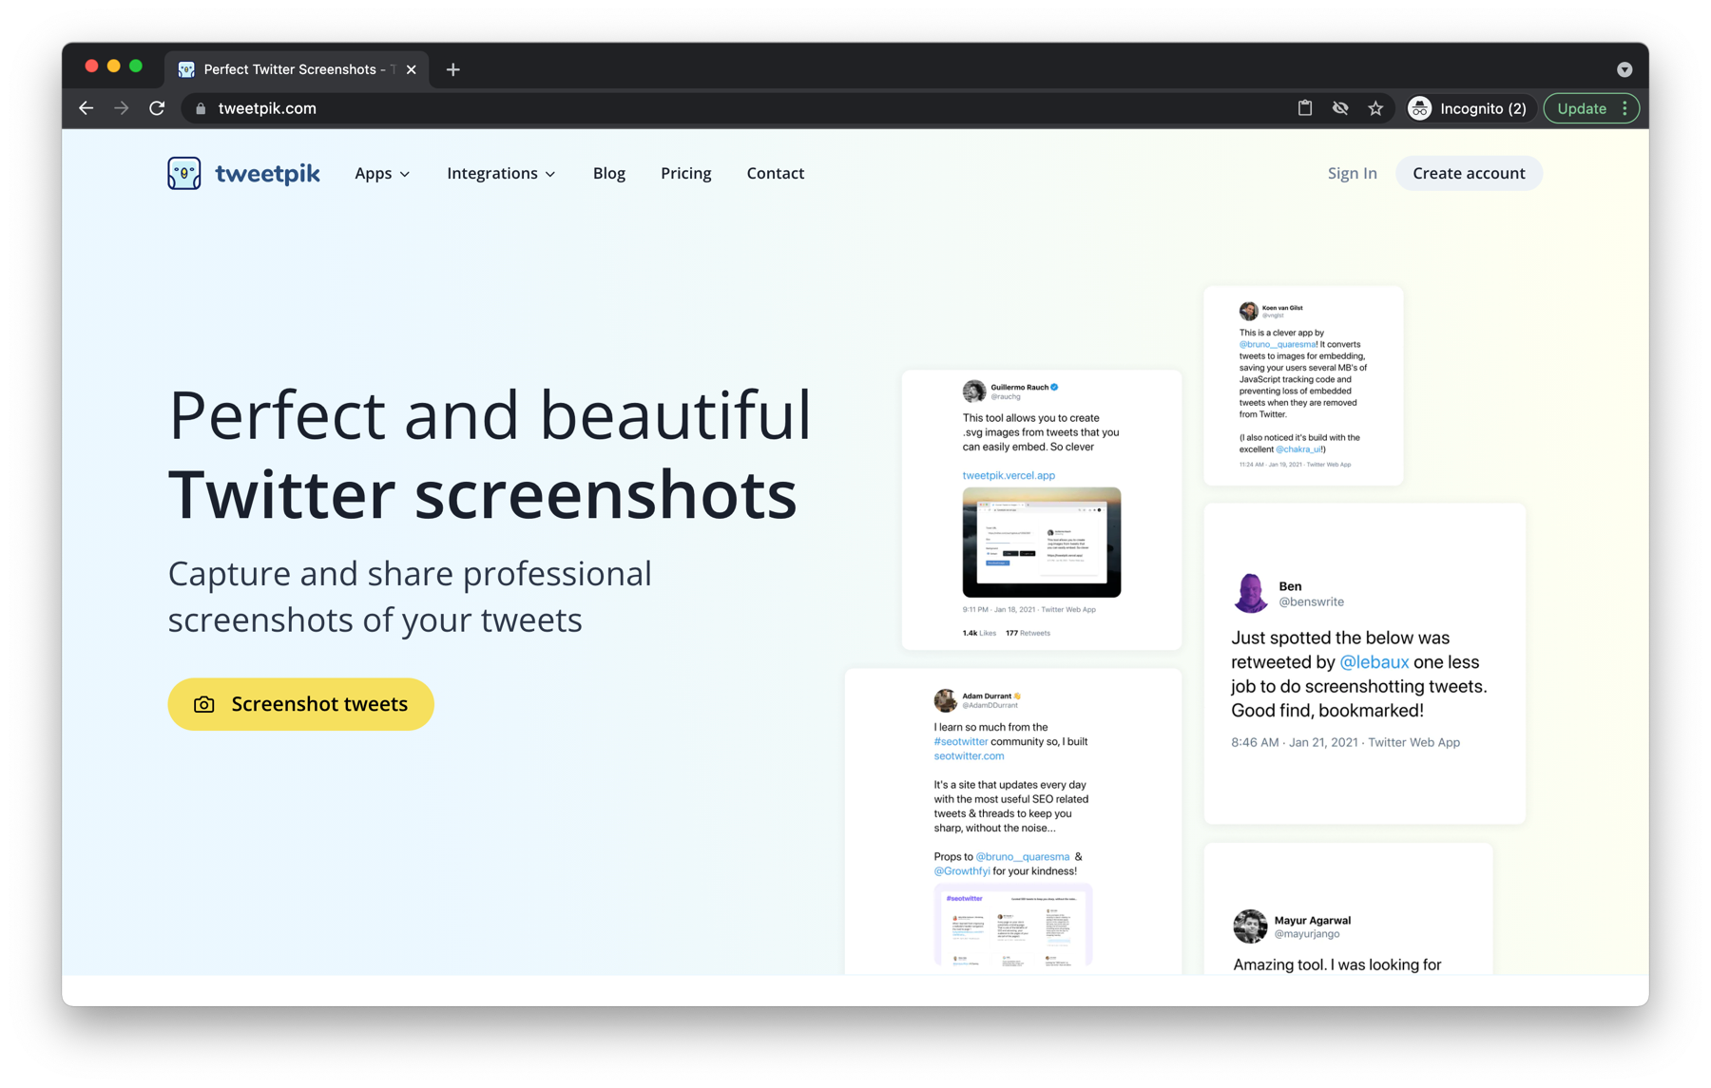Viewport: 1711px width, 1088px height.
Task: Click the seotwitter preview image in Adam's tweet
Action: tap(1013, 925)
